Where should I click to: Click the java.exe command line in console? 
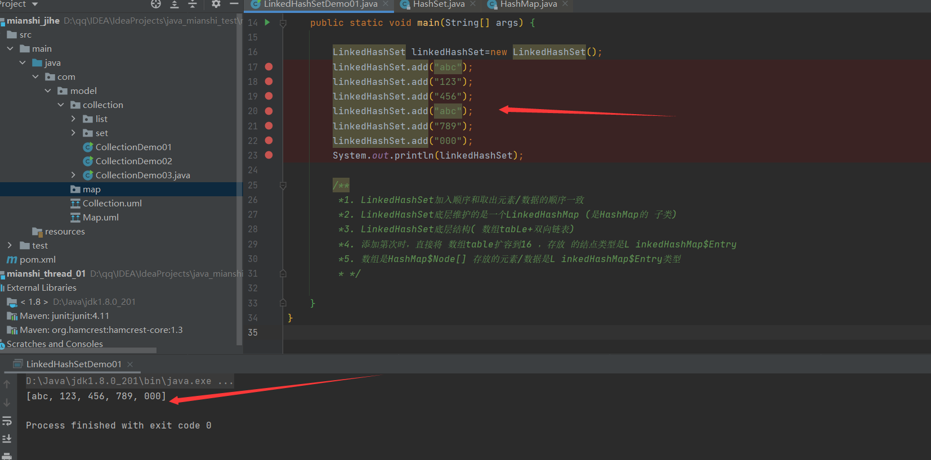tap(129, 381)
